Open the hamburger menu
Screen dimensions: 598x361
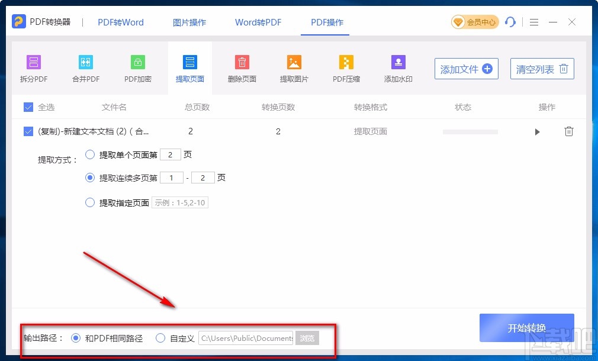click(x=533, y=22)
